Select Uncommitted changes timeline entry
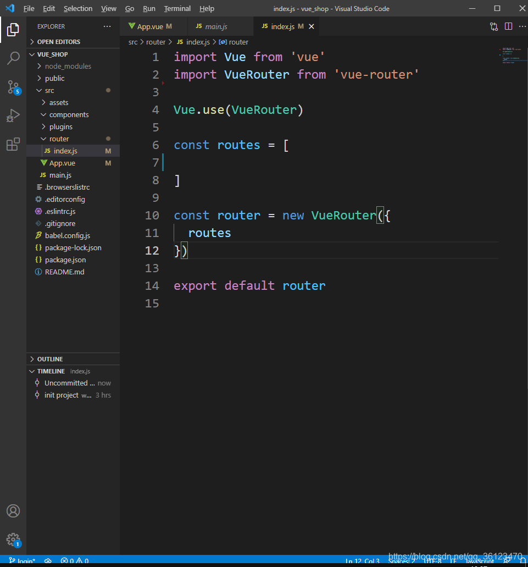 pyautogui.click(x=73, y=383)
